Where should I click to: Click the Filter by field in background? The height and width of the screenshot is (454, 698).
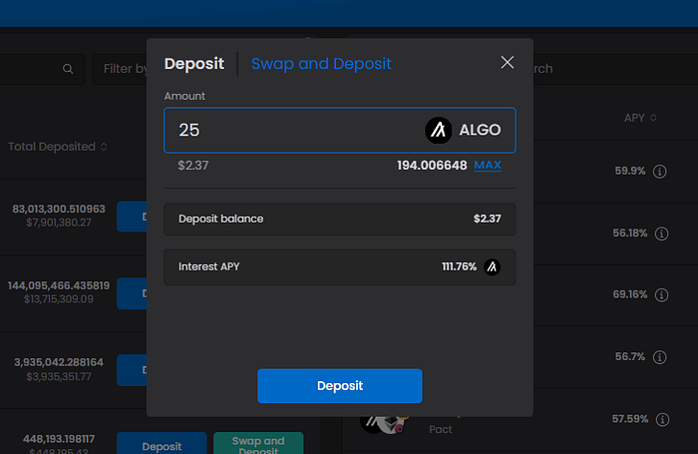click(120, 69)
